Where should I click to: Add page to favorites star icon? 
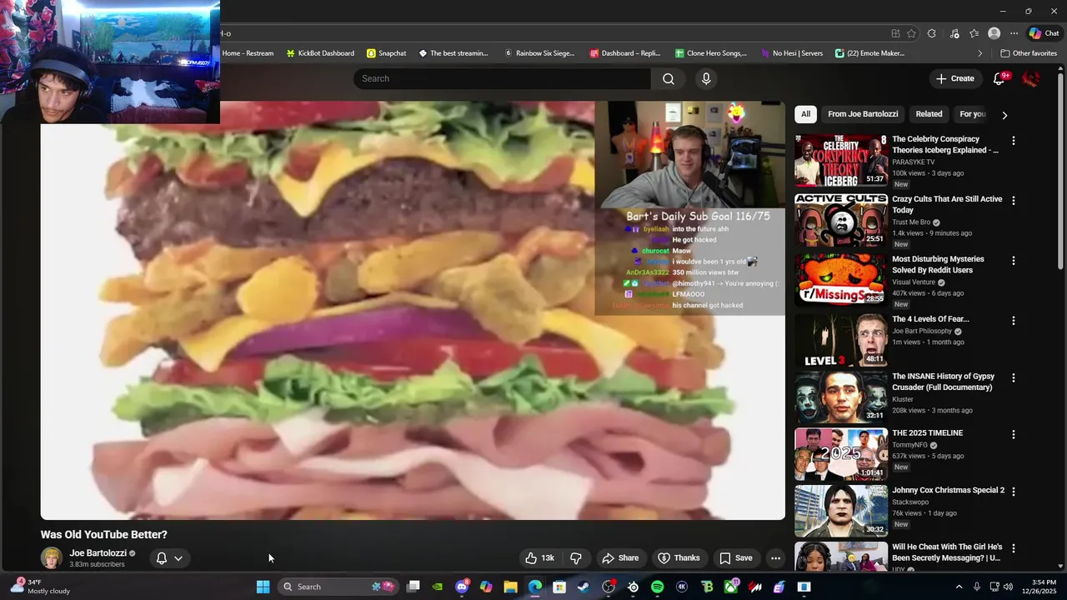pyautogui.click(x=911, y=33)
